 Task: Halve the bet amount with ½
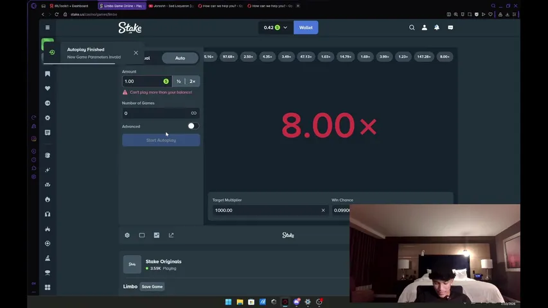point(179,81)
